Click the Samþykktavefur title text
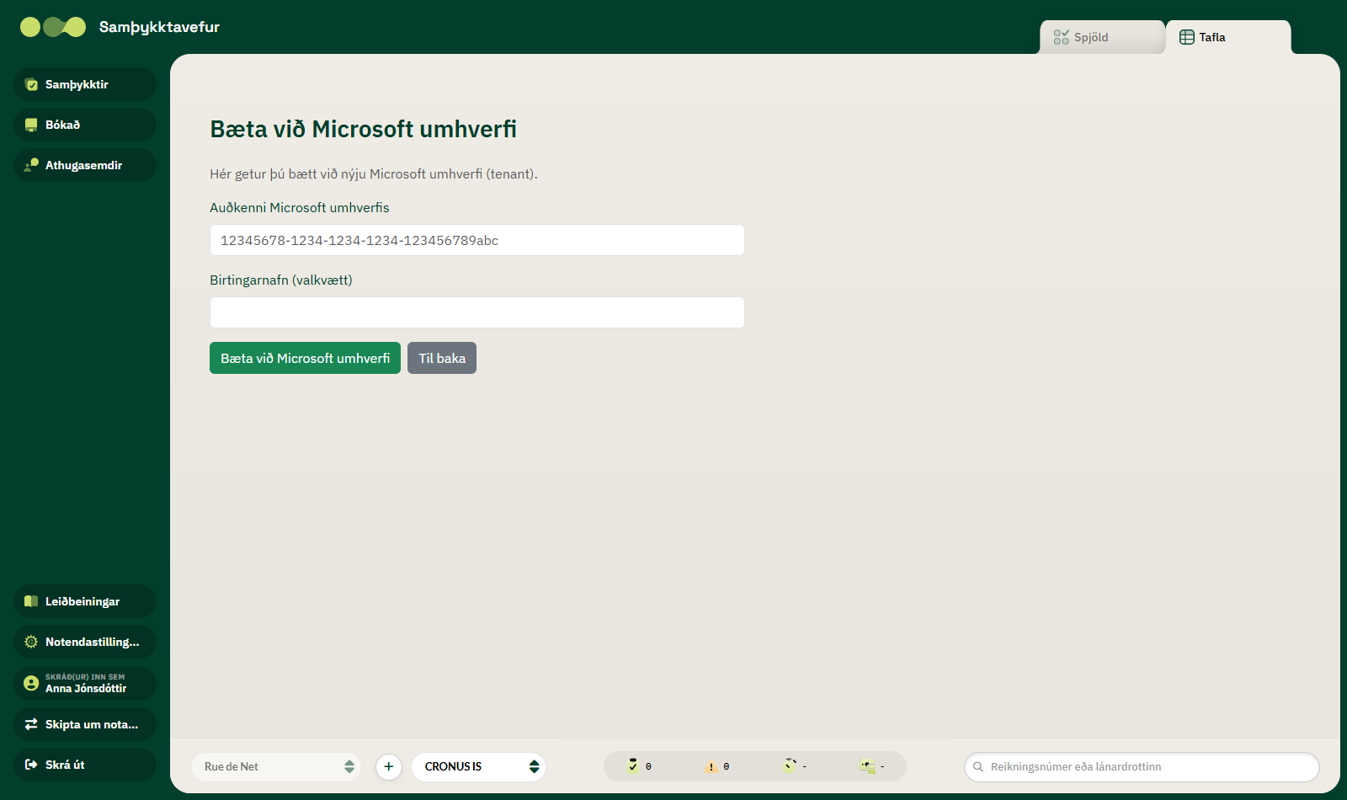 point(159,27)
